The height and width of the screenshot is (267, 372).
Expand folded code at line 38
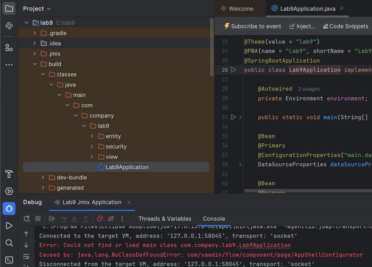pyautogui.click(x=240, y=165)
